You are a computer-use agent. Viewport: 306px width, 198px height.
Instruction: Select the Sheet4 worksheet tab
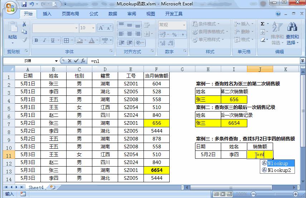[x=36, y=188]
